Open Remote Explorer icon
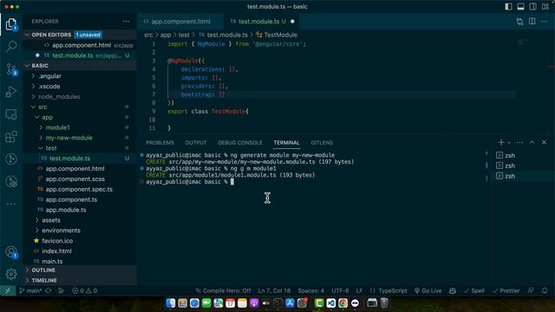This screenshot has width=555, height=312. [11, 114]
